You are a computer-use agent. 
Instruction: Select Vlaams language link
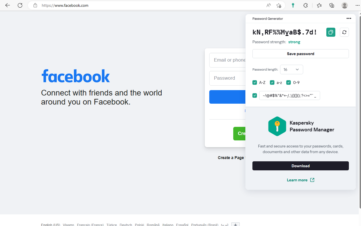(x=69, y=225)
